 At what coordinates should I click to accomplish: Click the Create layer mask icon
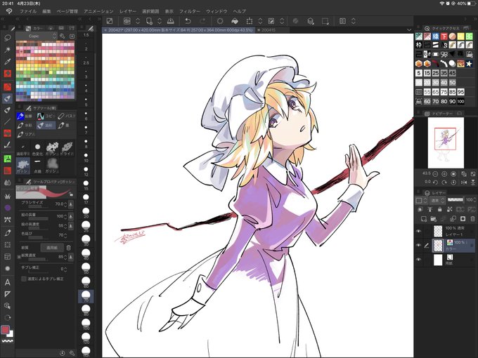coord(463,218)
